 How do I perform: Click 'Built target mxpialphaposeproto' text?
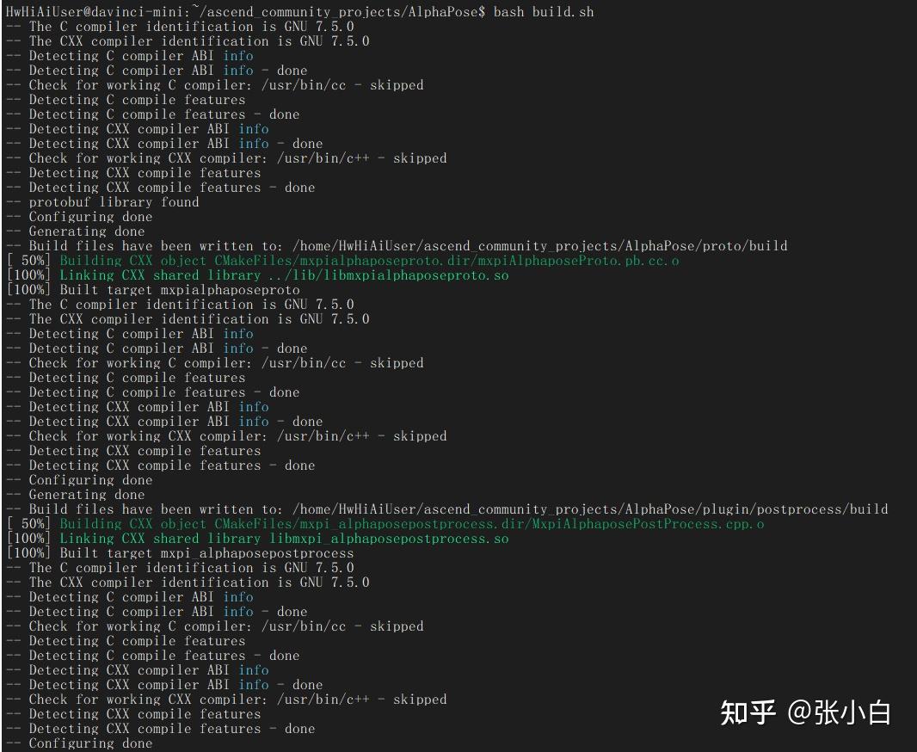click(x=180, y=290)
